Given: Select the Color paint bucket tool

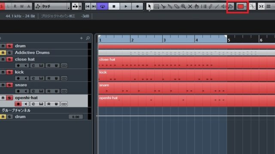Looking at the screenshot, I should (x=230, y=6).
